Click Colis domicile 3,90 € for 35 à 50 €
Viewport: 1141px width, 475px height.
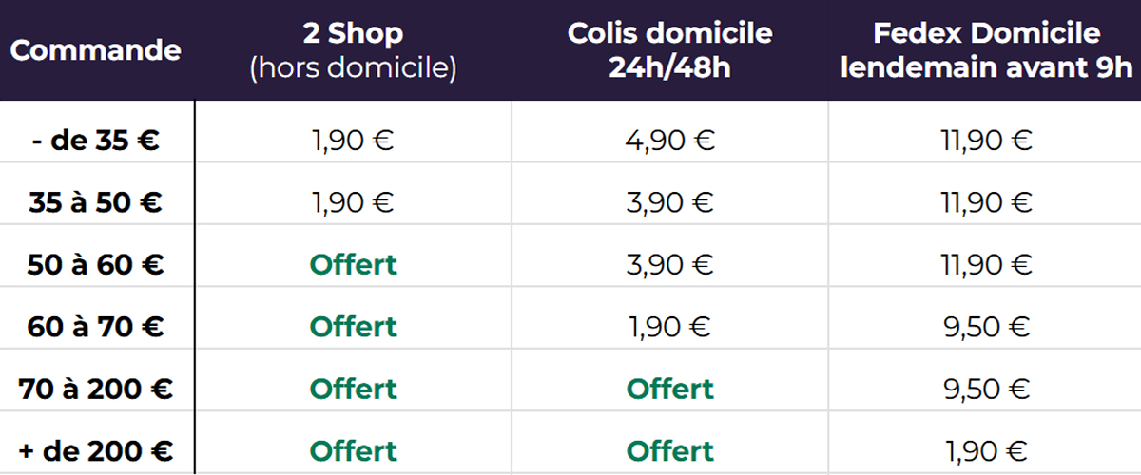(669, 202)
